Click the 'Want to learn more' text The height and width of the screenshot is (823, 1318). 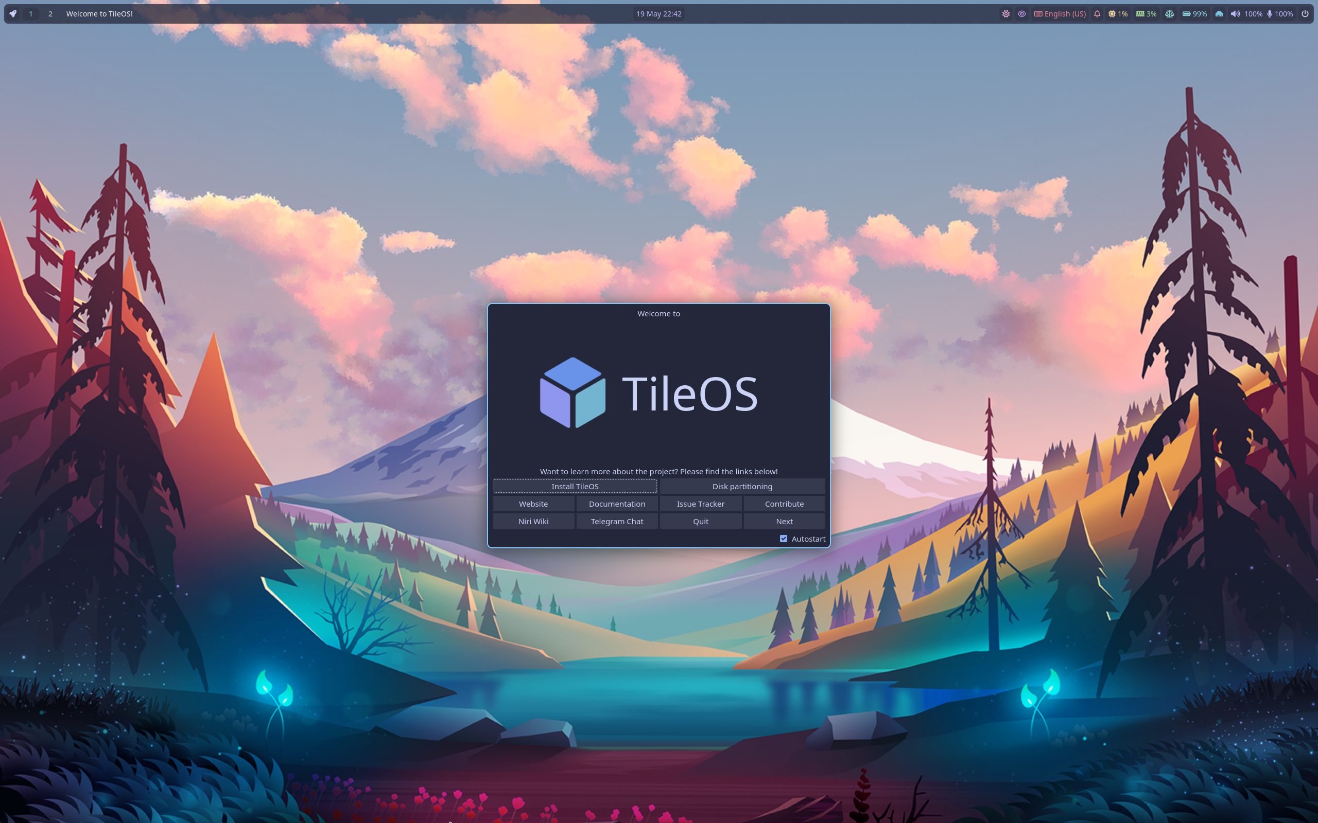point(658,471)
